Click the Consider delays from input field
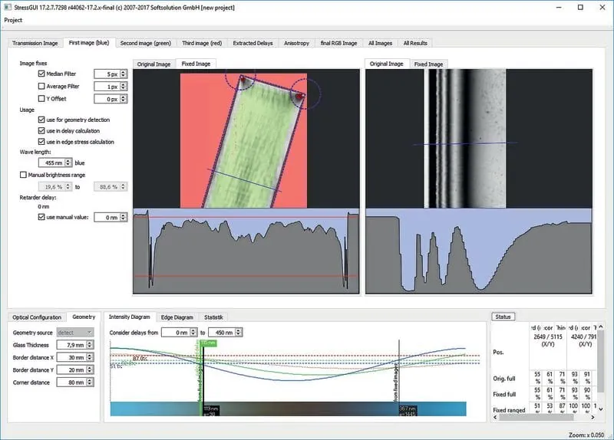 click(x=177, y=332)
